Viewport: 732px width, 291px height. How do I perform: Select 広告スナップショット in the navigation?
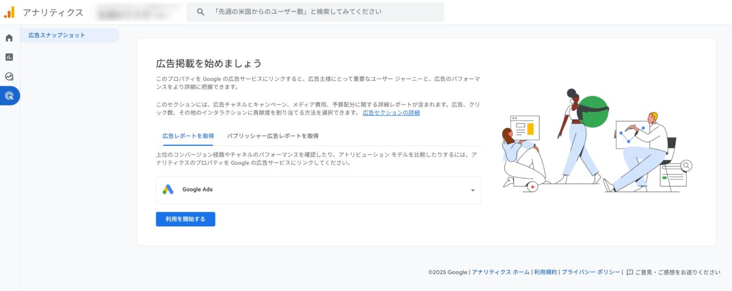point(70,35)
